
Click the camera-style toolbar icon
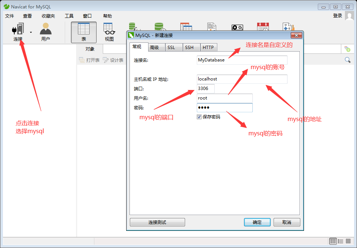tap(237, 27)
